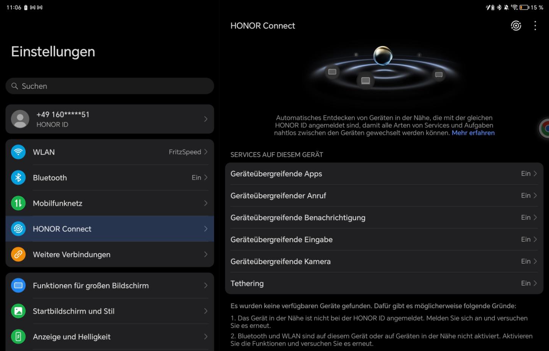Screen dimensions: 549x351
Task: Tap the HONOR ID profile avatar
Action: [x=20, y=119]
